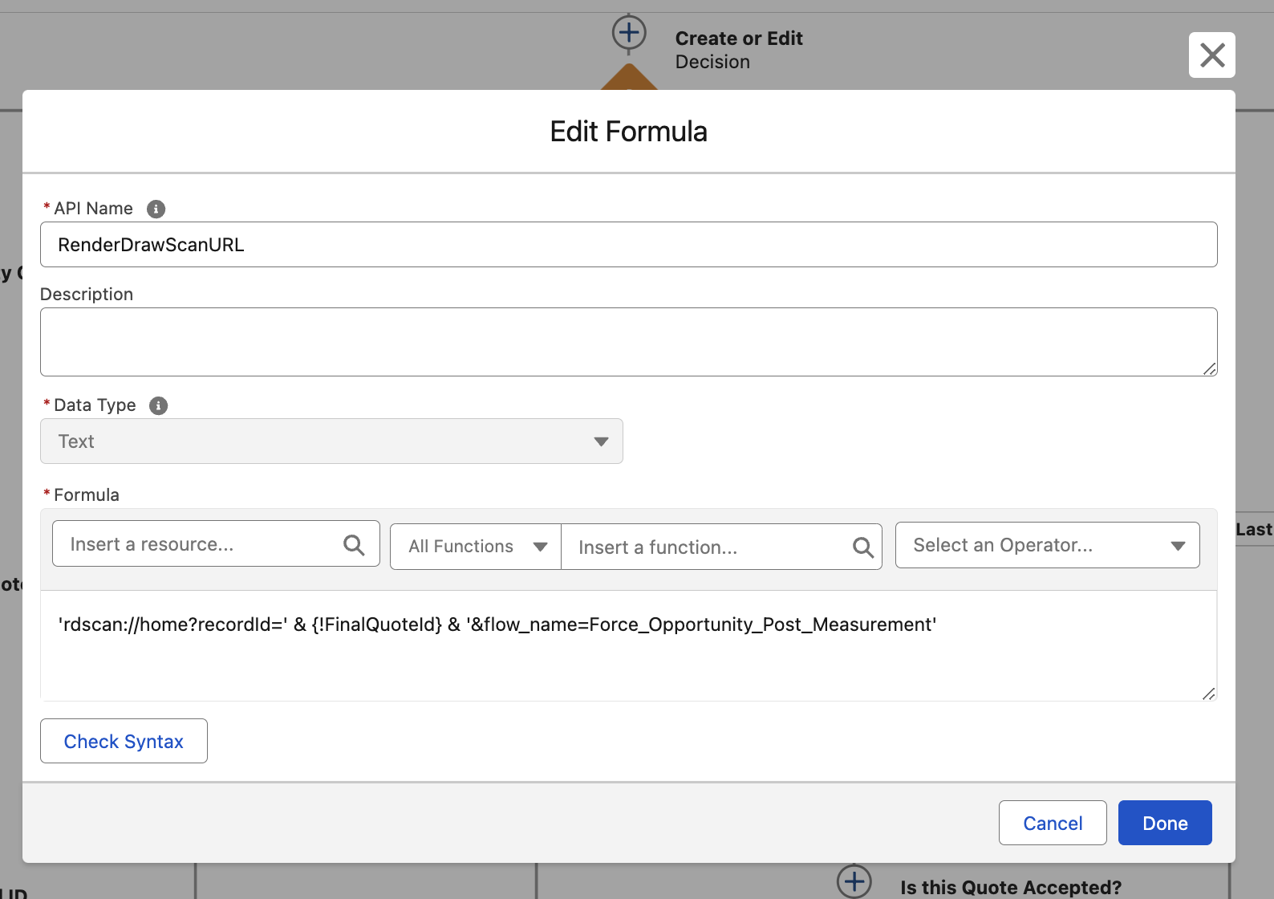
Task: Click the Check Syntax button
Action: 124,741
